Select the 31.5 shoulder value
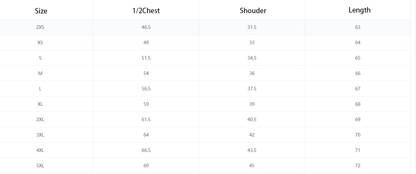The image size is (416, 174). 252,27
